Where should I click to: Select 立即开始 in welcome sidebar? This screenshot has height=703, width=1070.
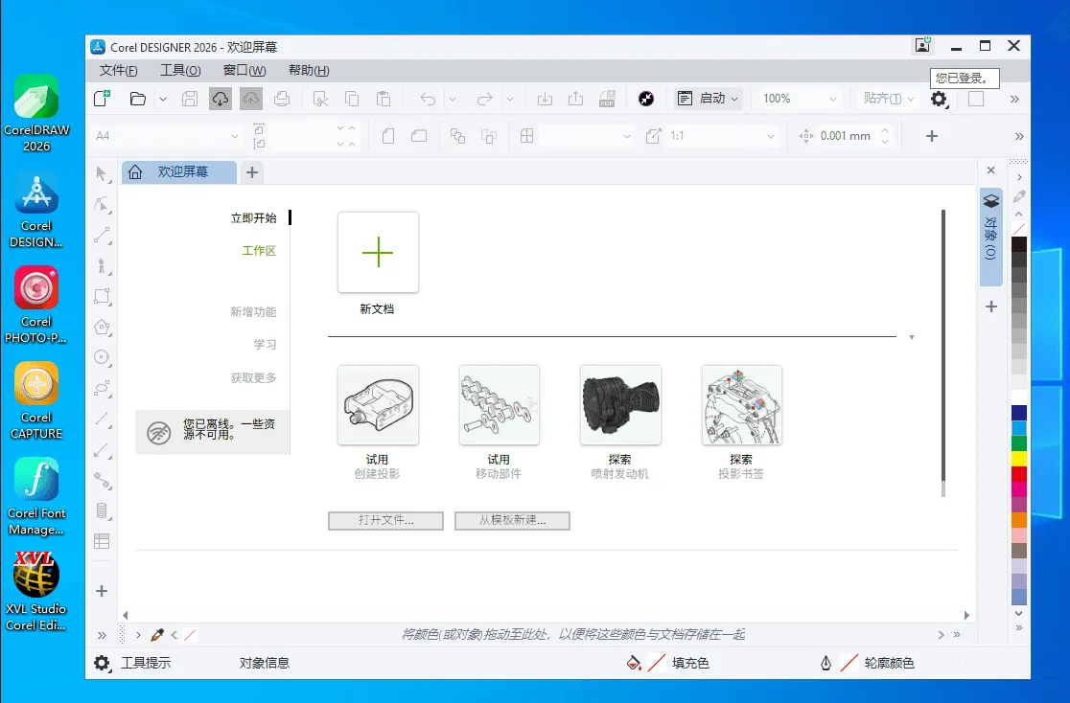click(253, 218)
